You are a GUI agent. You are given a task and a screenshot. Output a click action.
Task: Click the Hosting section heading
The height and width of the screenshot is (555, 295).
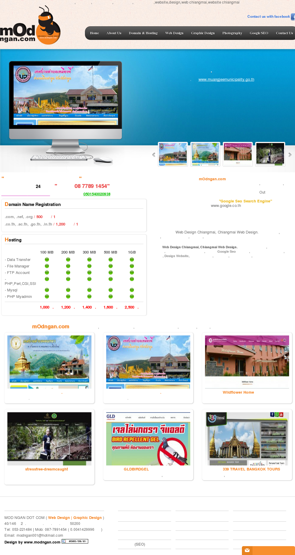pos(13,240)
